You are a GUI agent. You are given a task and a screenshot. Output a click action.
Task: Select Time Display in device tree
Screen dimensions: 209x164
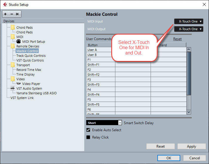(26, 74)
